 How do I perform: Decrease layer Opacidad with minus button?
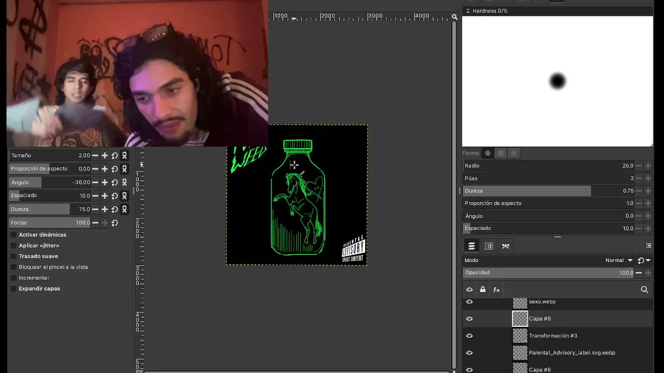[x=639, y=273]
